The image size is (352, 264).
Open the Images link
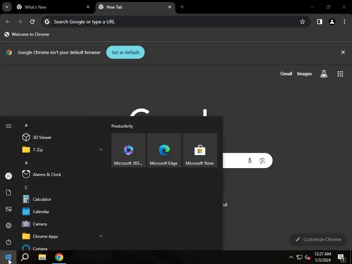pyautogui.click(x=305, y=74)
